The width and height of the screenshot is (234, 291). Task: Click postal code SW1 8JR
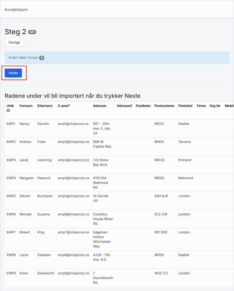point(161,196)
